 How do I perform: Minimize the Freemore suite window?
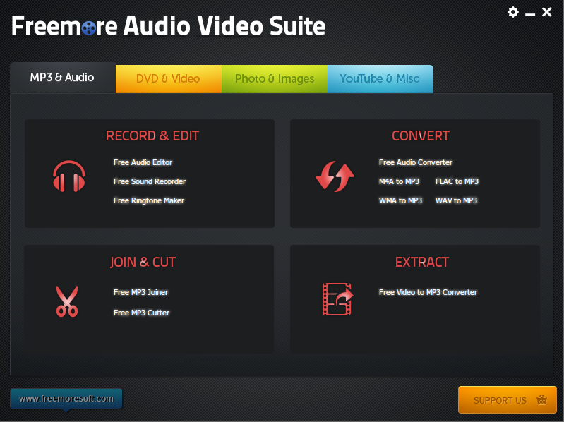530,14
